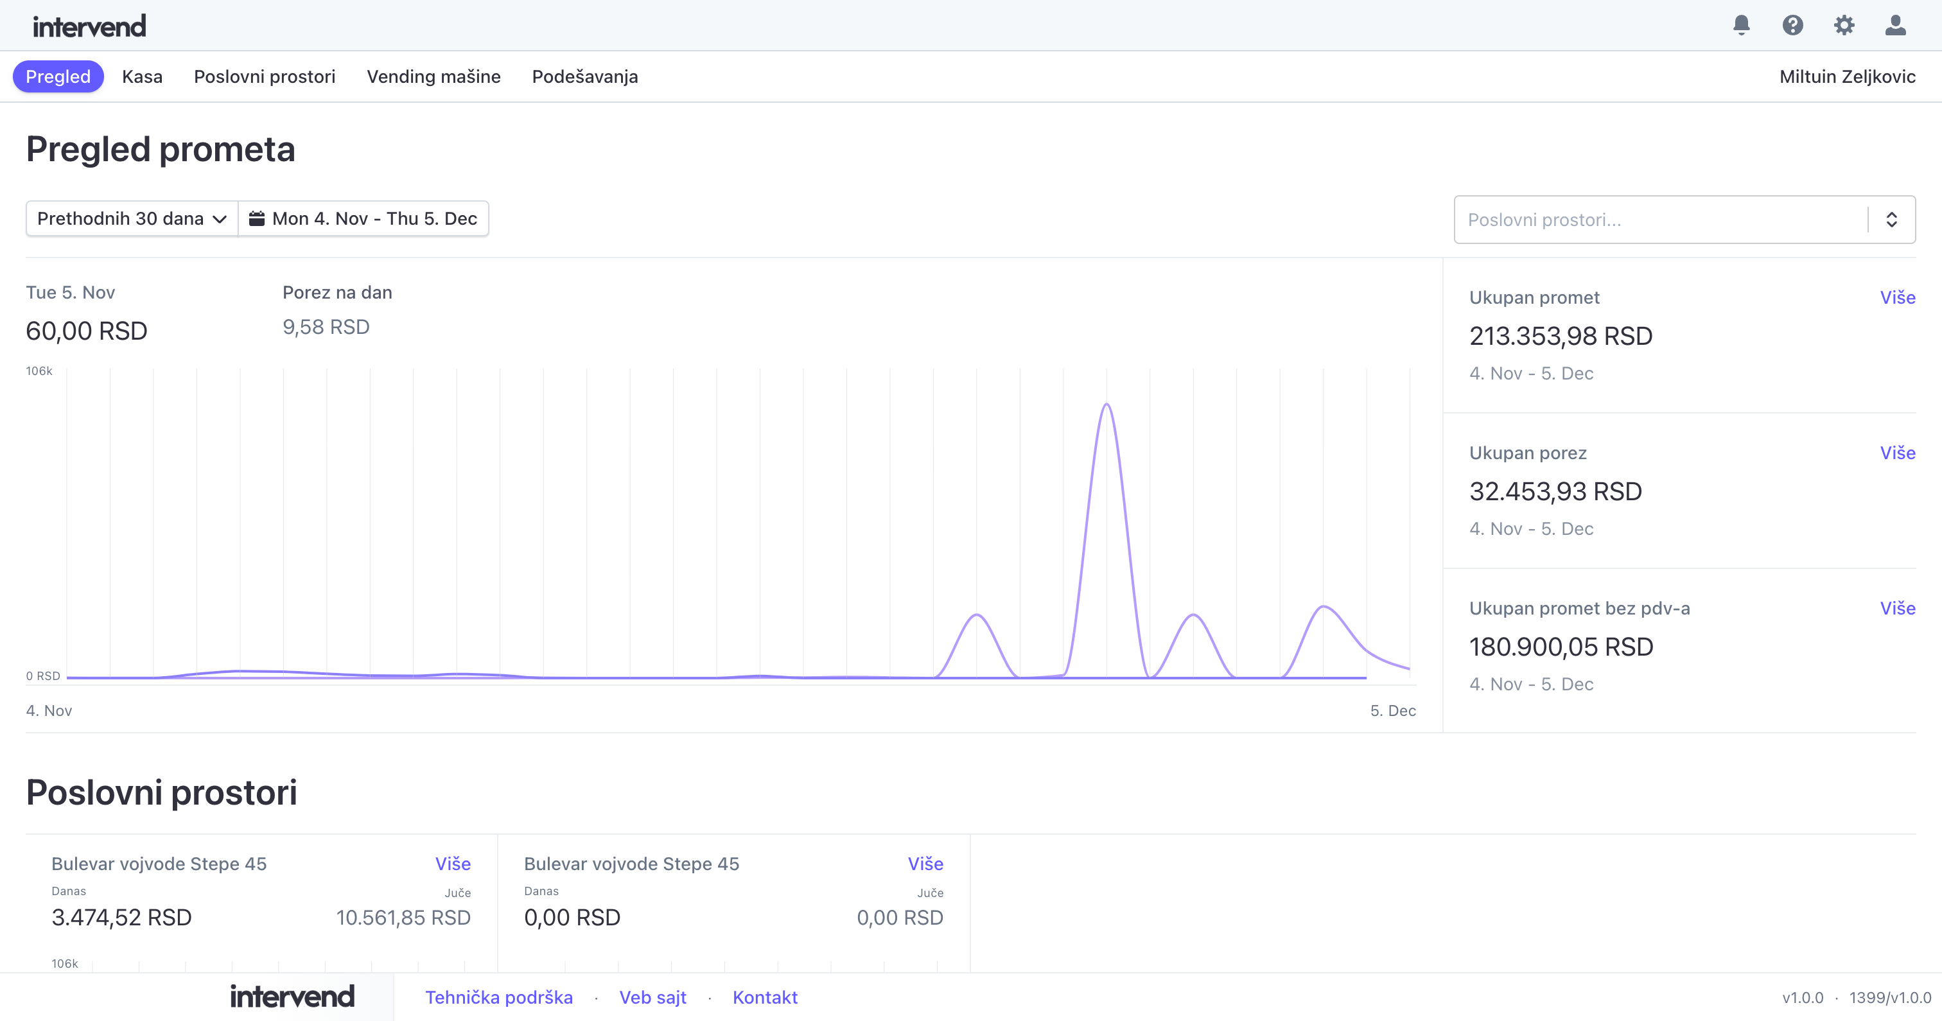The height and width of the screenshot is (1021, 1942).
Task: Focus the Poslovni prostori search field
Action: point(1659,220)
